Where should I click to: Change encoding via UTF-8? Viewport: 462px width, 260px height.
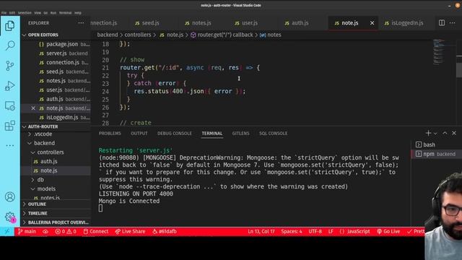pyautogui.click(x=315, y=231)
